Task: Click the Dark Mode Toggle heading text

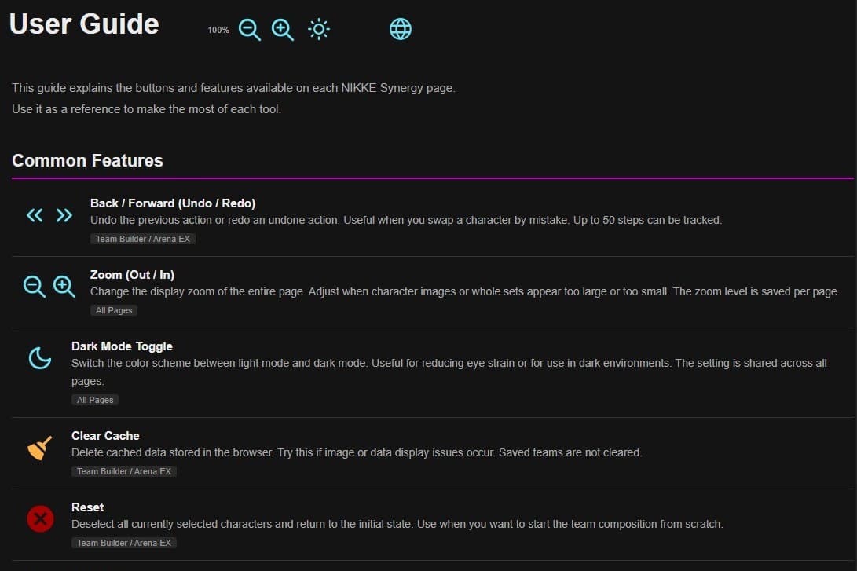Action: point(122,346)
